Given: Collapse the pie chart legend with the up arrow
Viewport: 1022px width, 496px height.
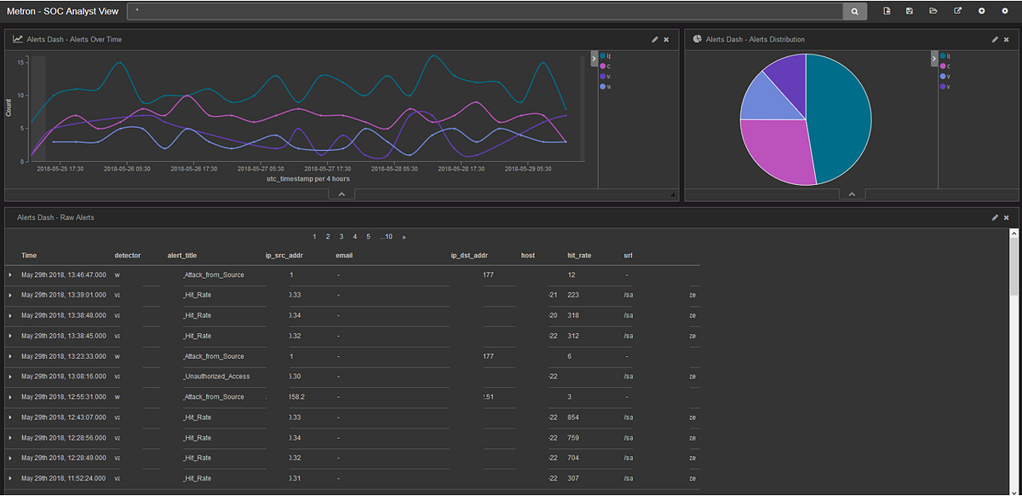Looking at the screenshot, I should [x=852, y=193].
